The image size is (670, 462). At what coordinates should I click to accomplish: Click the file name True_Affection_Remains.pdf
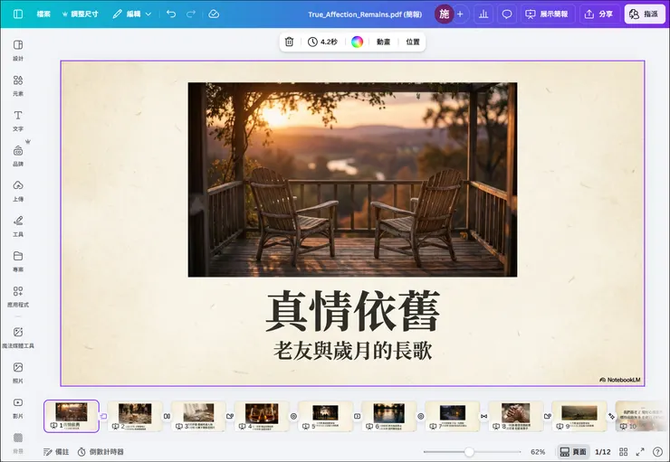coord(365,14)
